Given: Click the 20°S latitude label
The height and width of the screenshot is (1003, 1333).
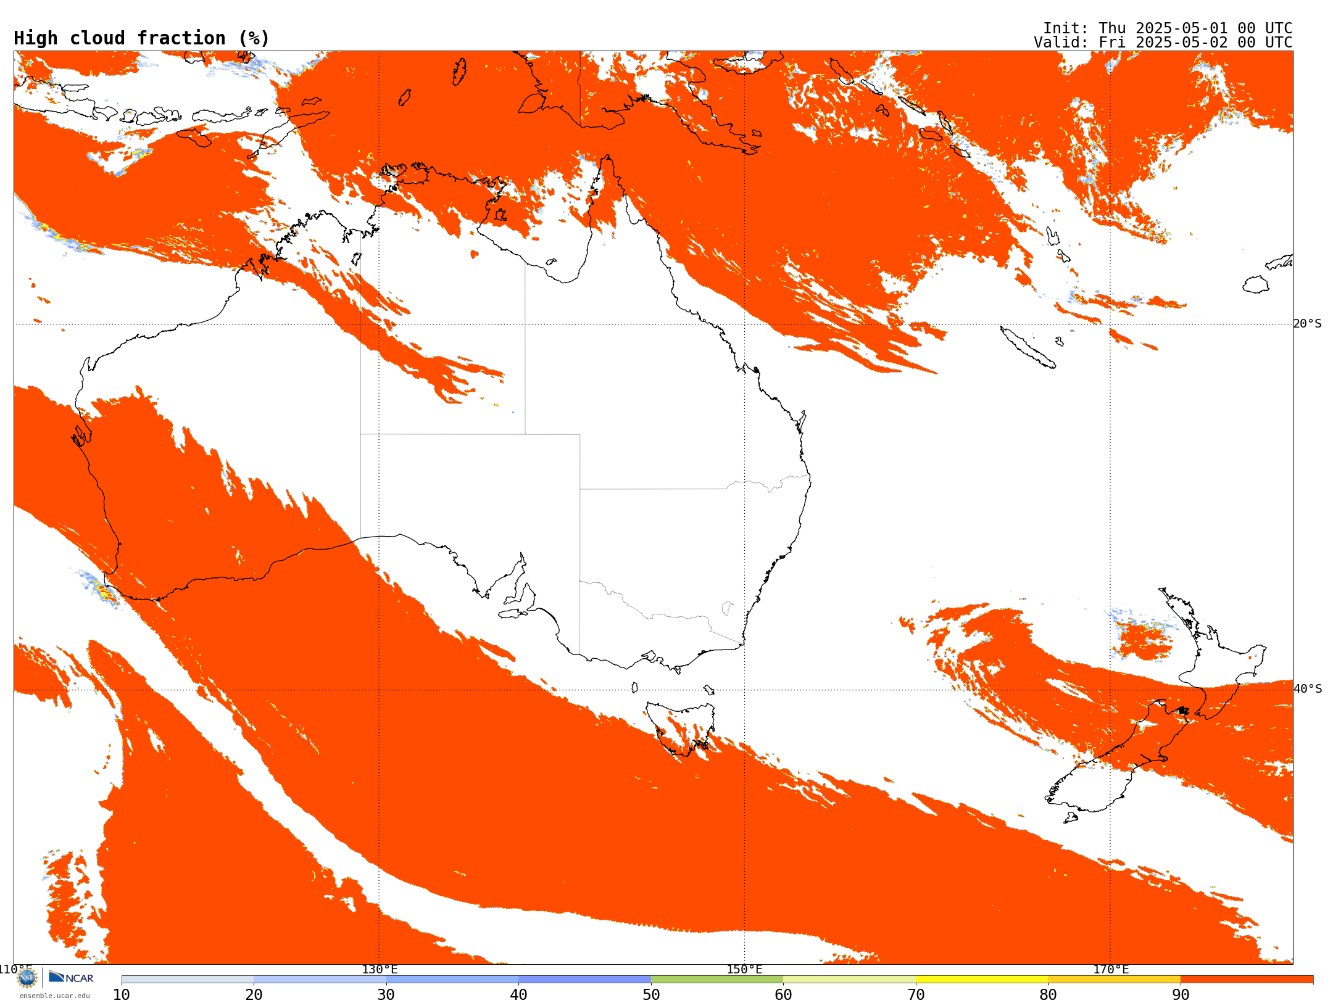Looking at the screenshot, I should [x=1308, y=324].
